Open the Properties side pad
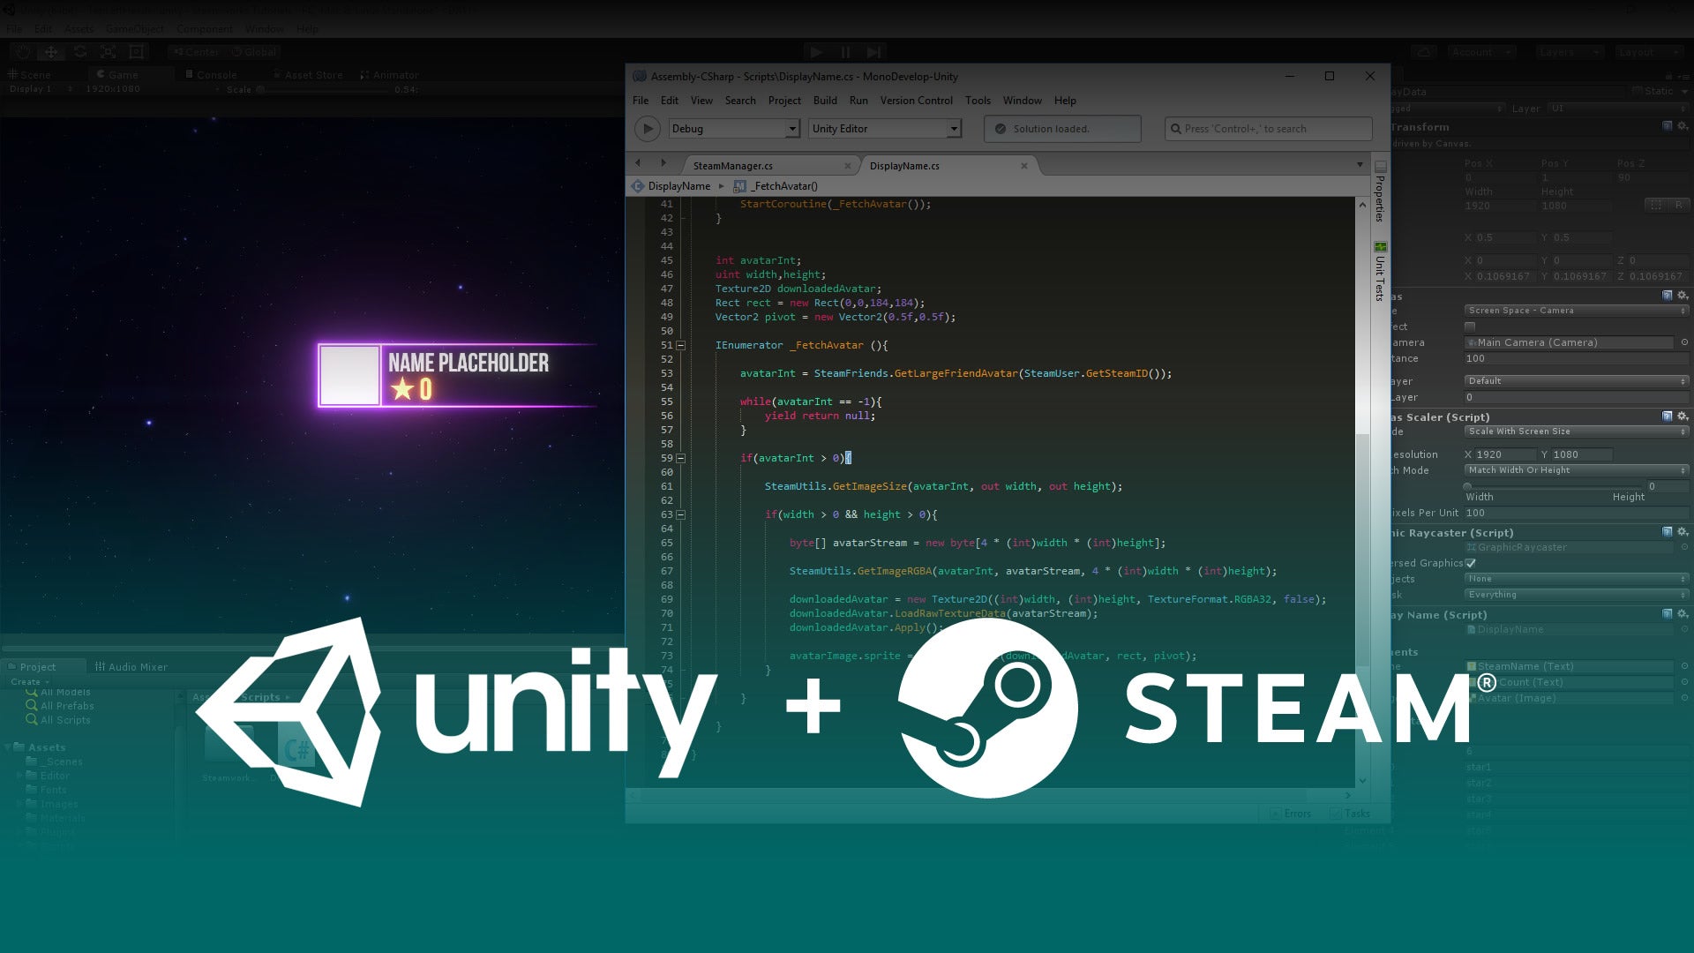This screenshot has width=1694, height=953. tap(1380, 193)
